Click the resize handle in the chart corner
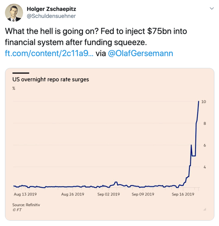 point(205,209)
